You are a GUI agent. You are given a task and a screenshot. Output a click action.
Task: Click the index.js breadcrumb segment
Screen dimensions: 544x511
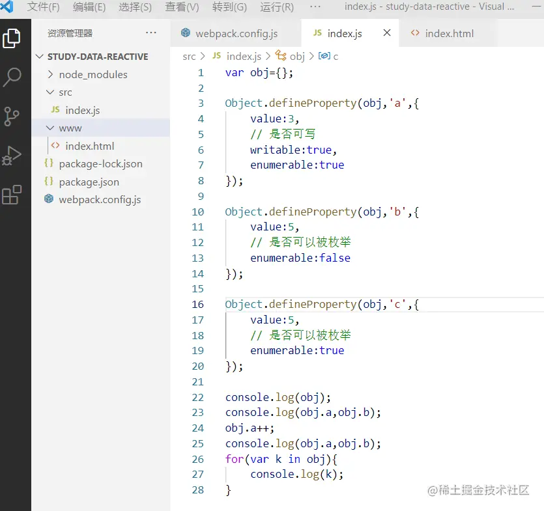click(x=244, y=56)
